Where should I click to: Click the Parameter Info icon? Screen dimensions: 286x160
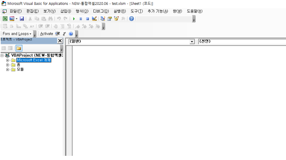point(25,26)
